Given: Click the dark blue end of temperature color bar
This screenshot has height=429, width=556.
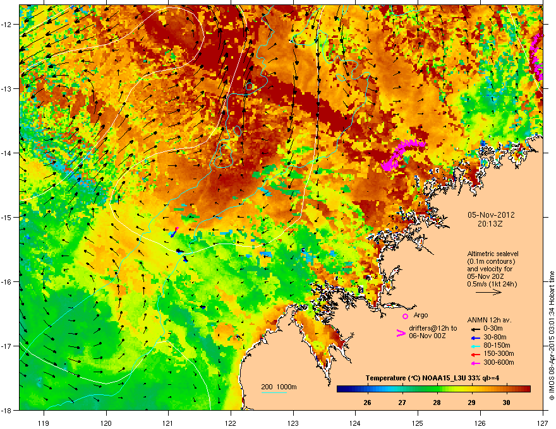Looking at the screenshot, I should click(342, 389).
